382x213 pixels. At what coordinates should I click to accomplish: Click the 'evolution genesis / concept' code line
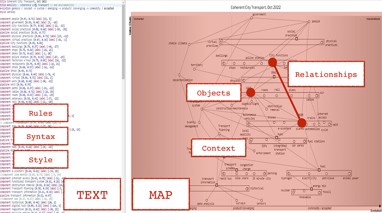coord(57,8)
